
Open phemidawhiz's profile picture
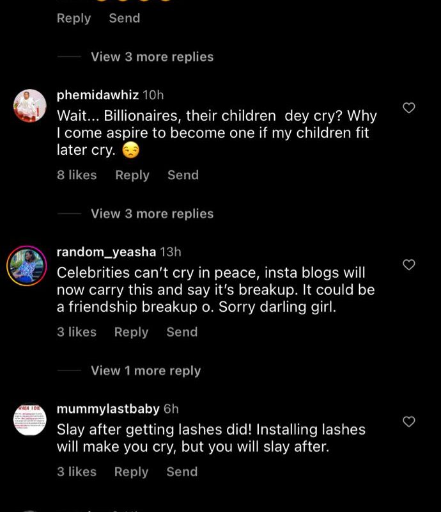30,106
